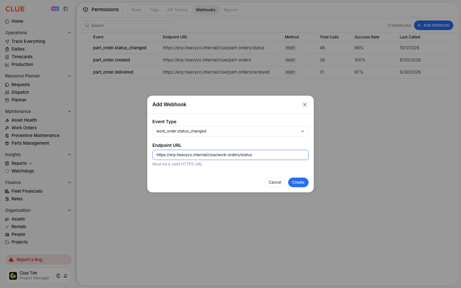Image resolution: width=461 pixels, height=288 pixels.
Task: Switch to the API Tokens tab
Action: tap(177, 10)
